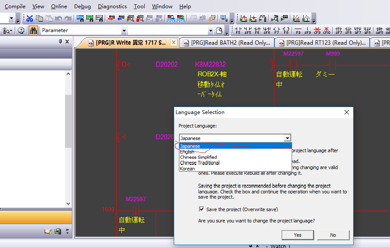The image size is (390, 248).
Task: Click Yes to confirm language change
Action: pos(297,235)
